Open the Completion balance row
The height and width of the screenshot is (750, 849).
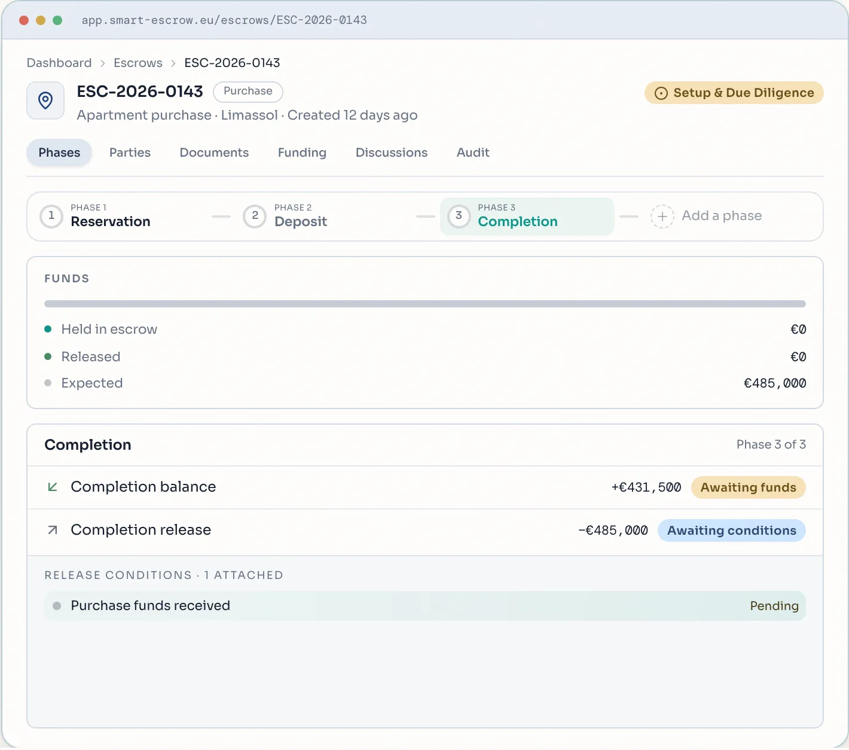coord(425,487)
